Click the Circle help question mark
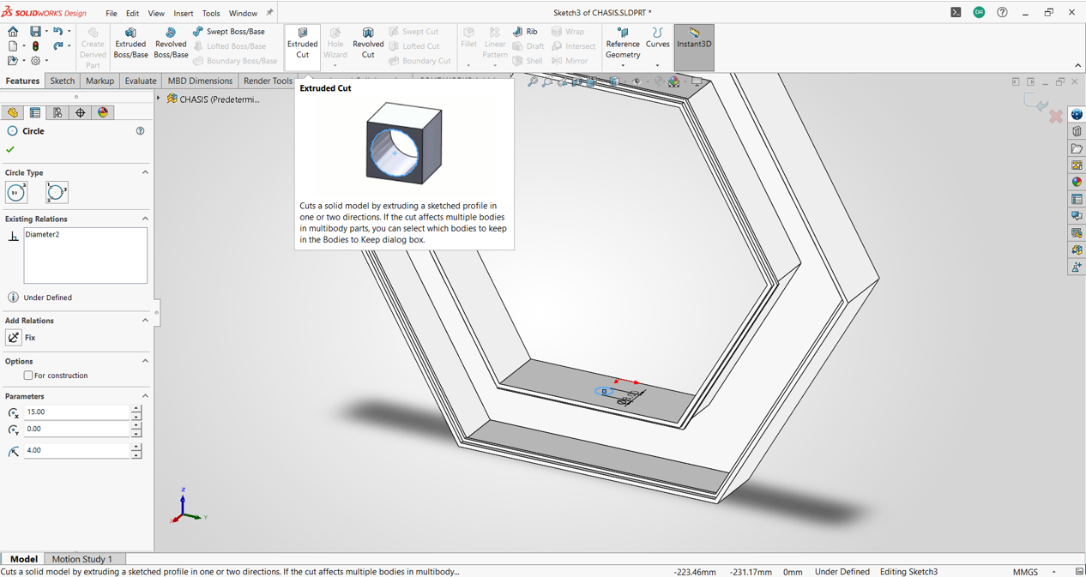 pos(140,131)
